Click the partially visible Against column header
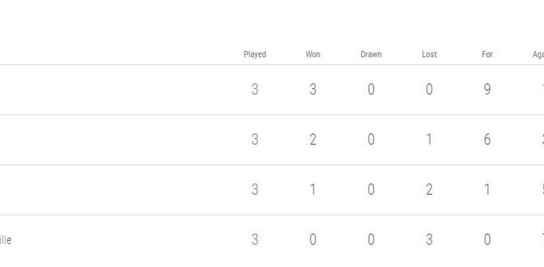 click(537, 54)
